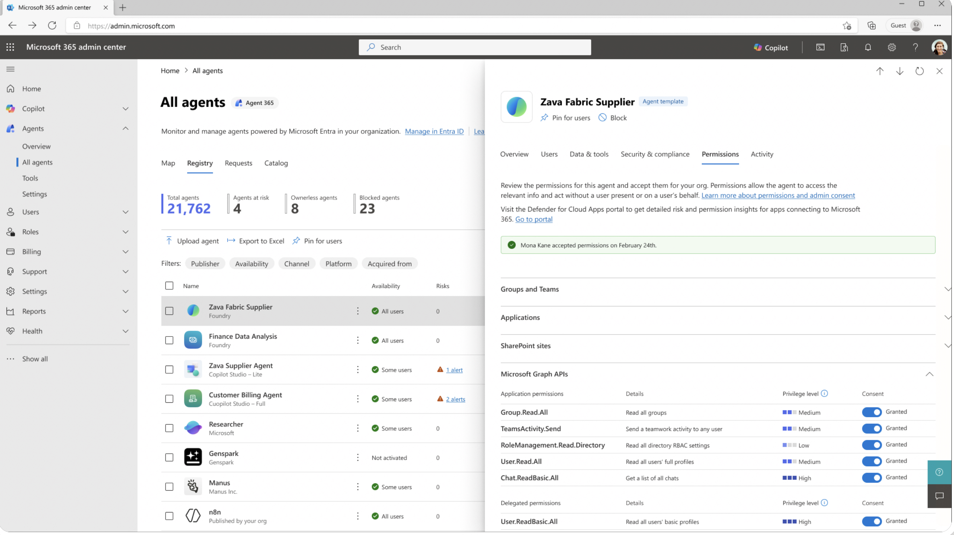Viewport: 954px width, 535px height.
Task: Toggle Chat.ReadBasic.All consent switch
Action: 872,478
